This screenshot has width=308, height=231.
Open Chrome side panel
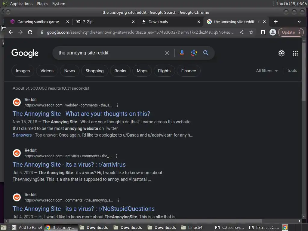263,32
